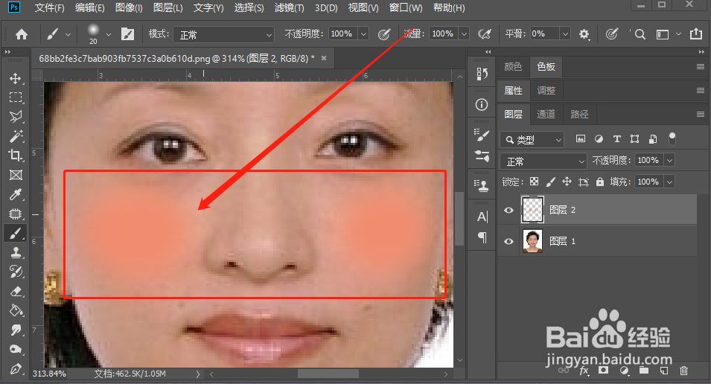Create a new layer
Image resolution: width=711 pixels, height=384 pixels.
point(664,371)
